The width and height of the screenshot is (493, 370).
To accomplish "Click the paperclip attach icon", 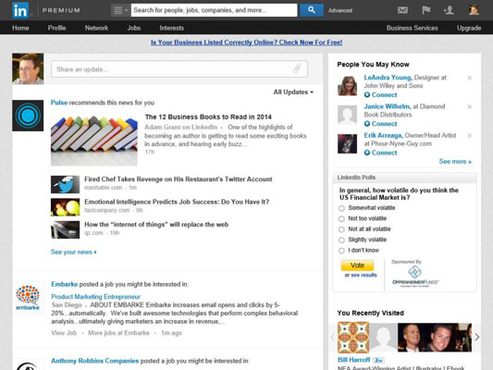I will coord(297,68).
